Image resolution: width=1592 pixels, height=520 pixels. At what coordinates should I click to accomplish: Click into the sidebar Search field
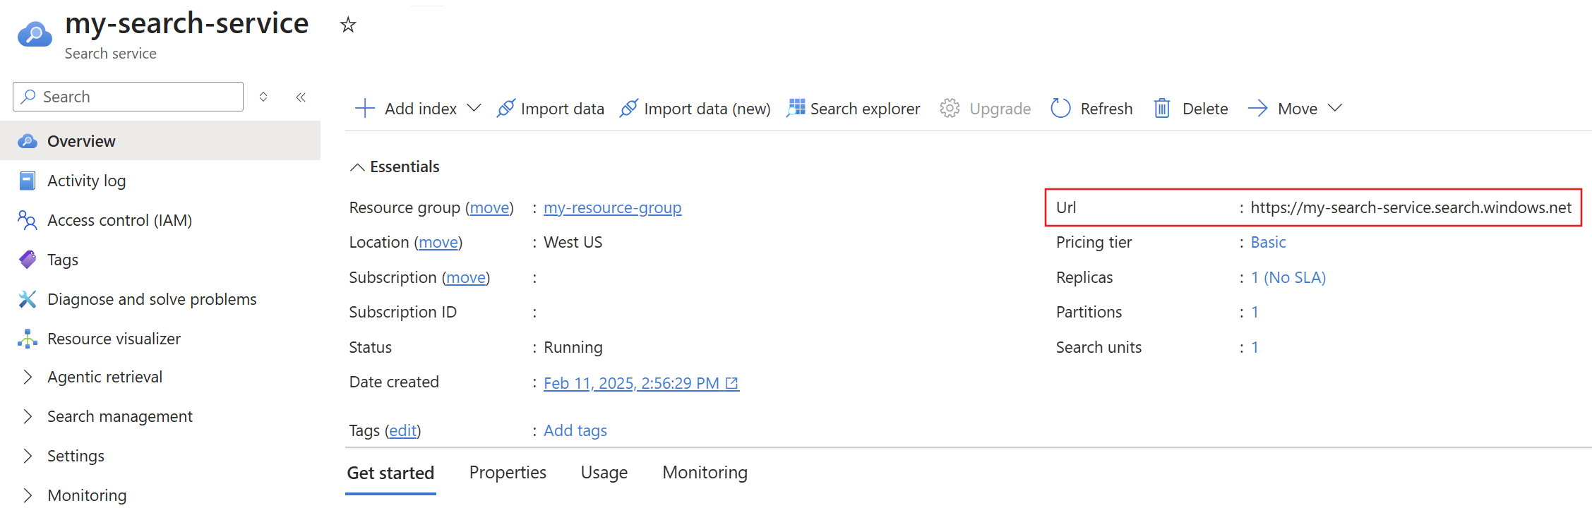pos(128,97)
